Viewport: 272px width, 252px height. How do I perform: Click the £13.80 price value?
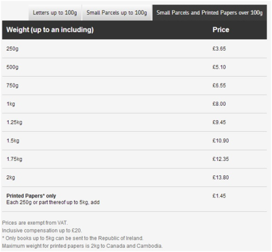[x=221, y=178]
